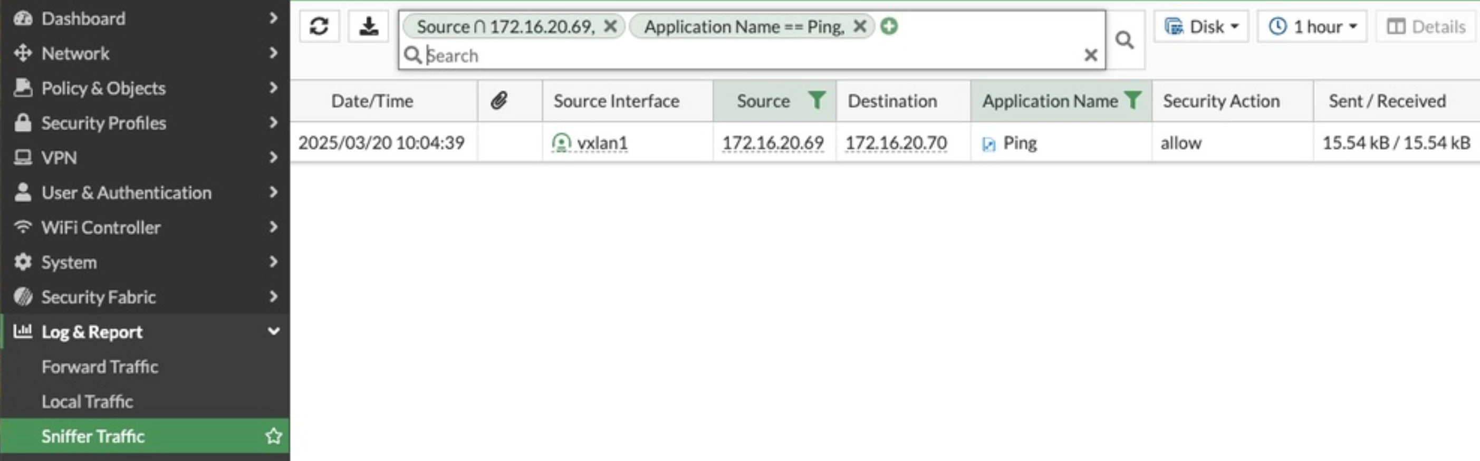
Task: Open the Network menu
Action: click(x=145, y=53)
